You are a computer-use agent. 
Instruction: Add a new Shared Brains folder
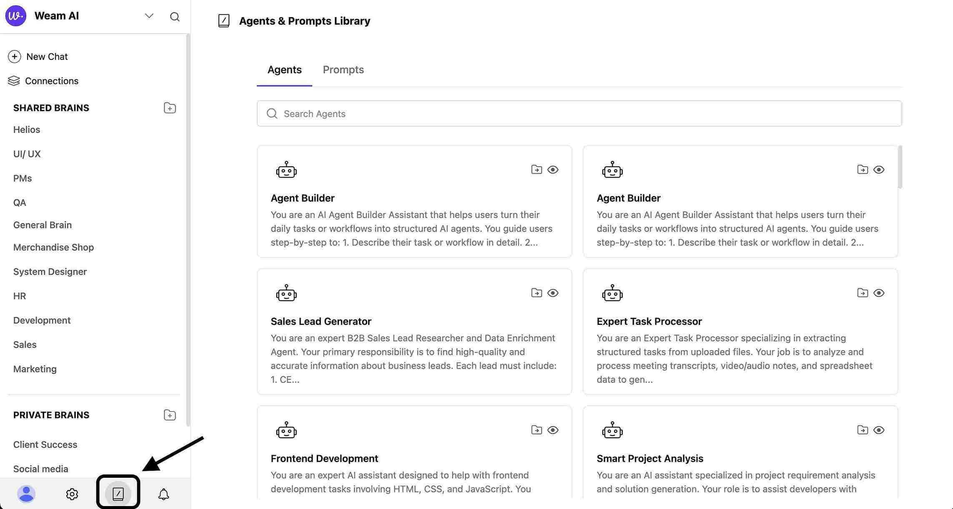pyautogui.click(x=170, y=108)
